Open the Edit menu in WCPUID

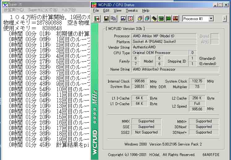tap(106, 10)
